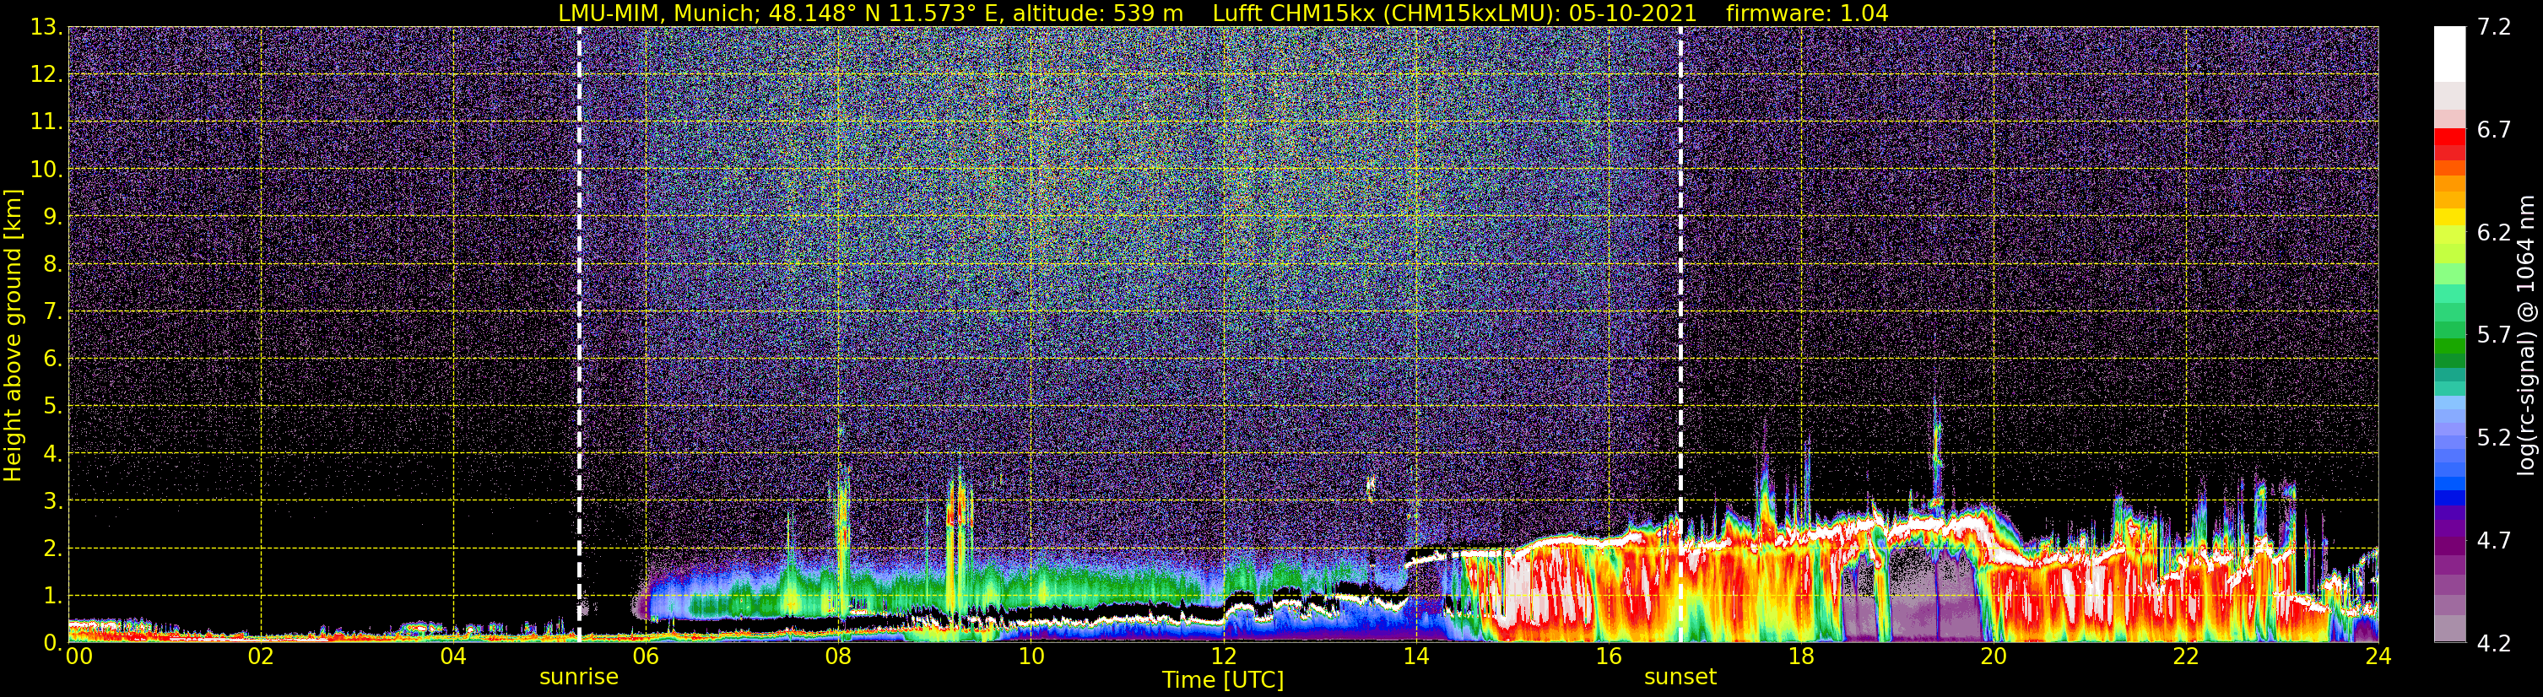Click the height axis tick "3."
The image size is (2543, 697).
52,501
